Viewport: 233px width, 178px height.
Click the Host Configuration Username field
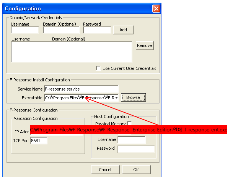coord(132,139)
